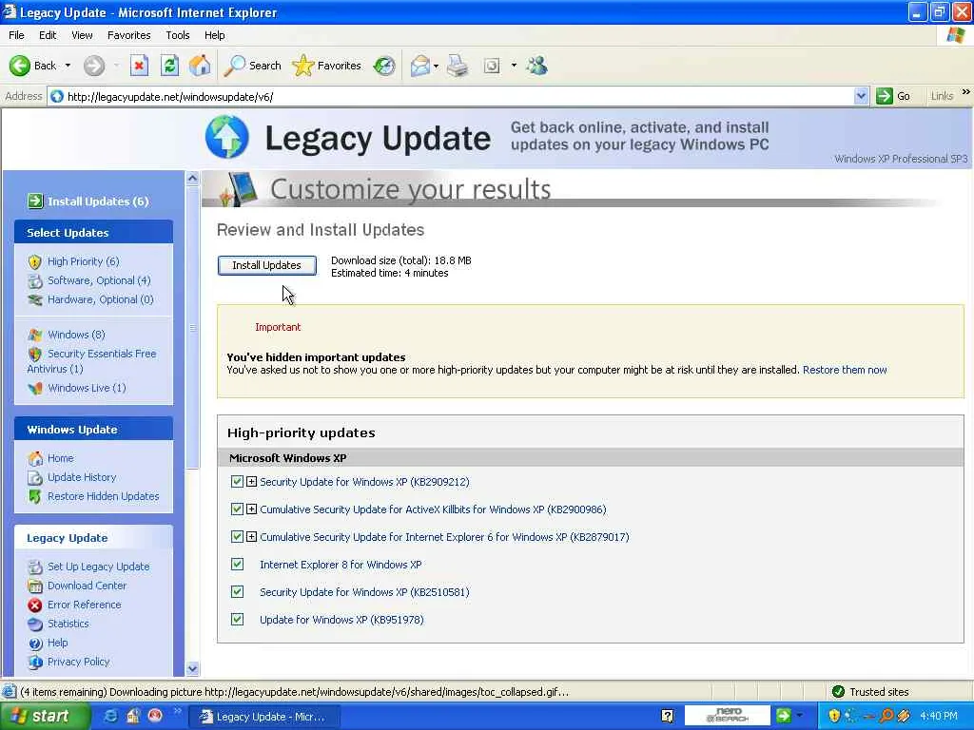Screen dimensions: 974x730
Task: Expand details for KB2900986 update
Action: 251,509
